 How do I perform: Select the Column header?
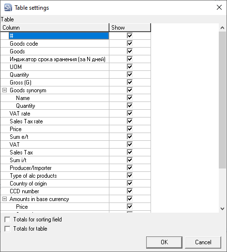[x=55, y=28]
